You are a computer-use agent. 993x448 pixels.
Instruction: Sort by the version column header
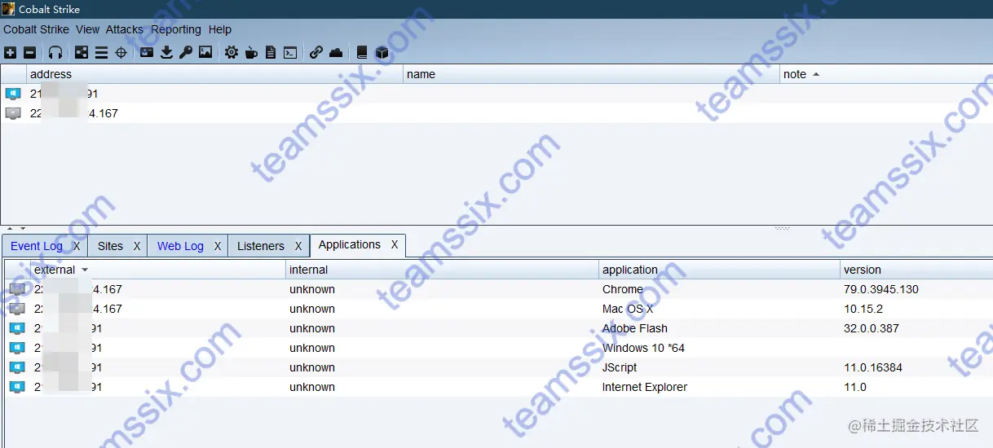tap(916, 270)
